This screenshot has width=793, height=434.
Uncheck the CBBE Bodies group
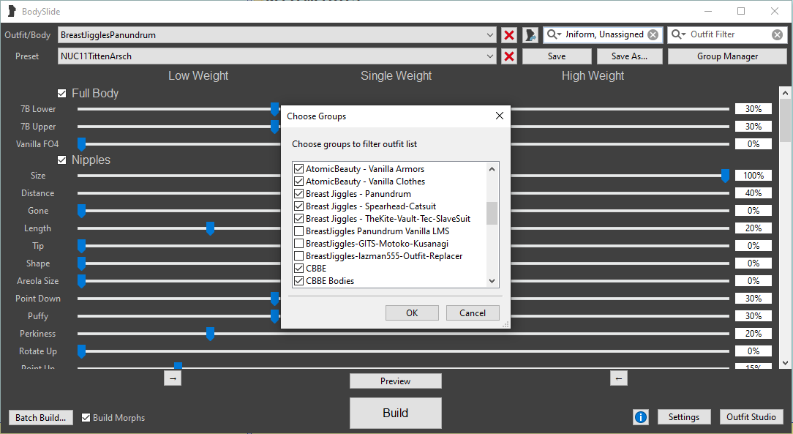pyautogui.click(x=298, y=281)
